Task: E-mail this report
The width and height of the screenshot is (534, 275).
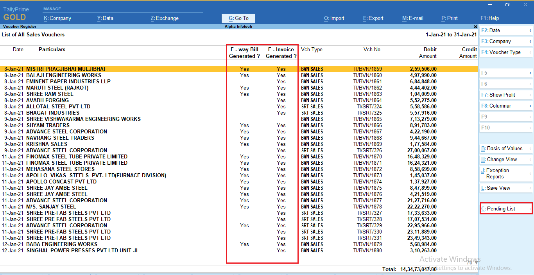Action: (x=412, y=18)
